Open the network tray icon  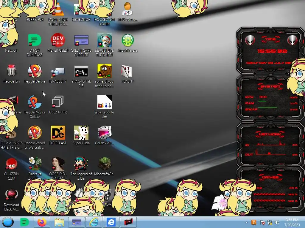click(270, 222)
